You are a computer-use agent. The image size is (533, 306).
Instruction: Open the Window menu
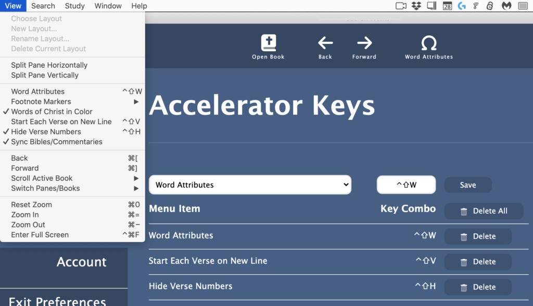(108, 6)
